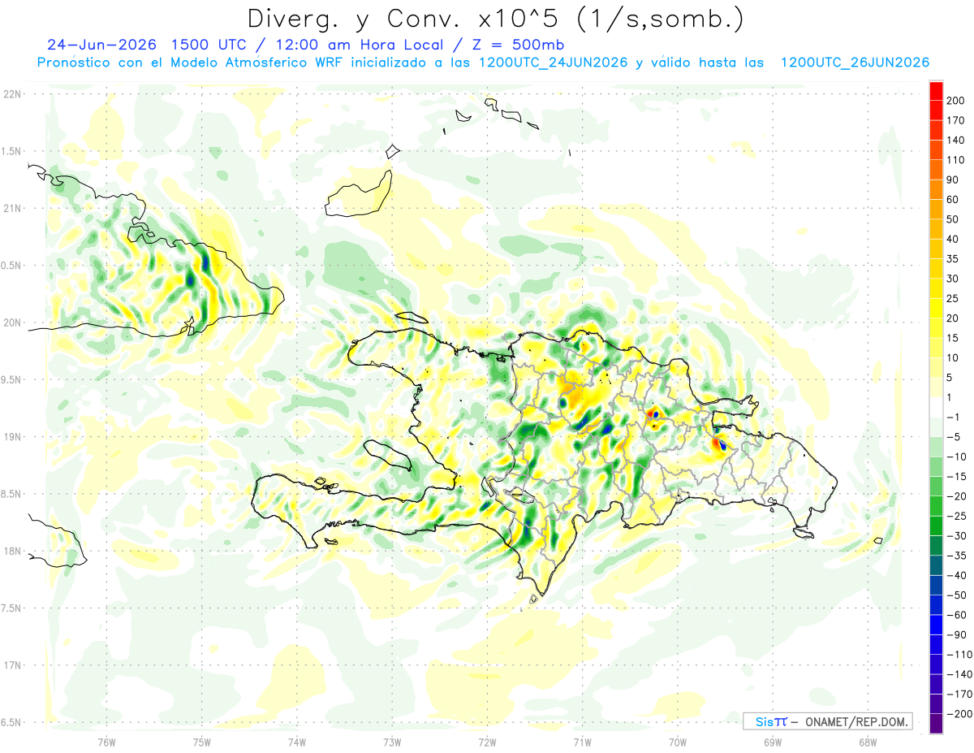Click the topmost red swatch above 200
The height and width of the screenshot is (753, 974).
click(936, 91)
